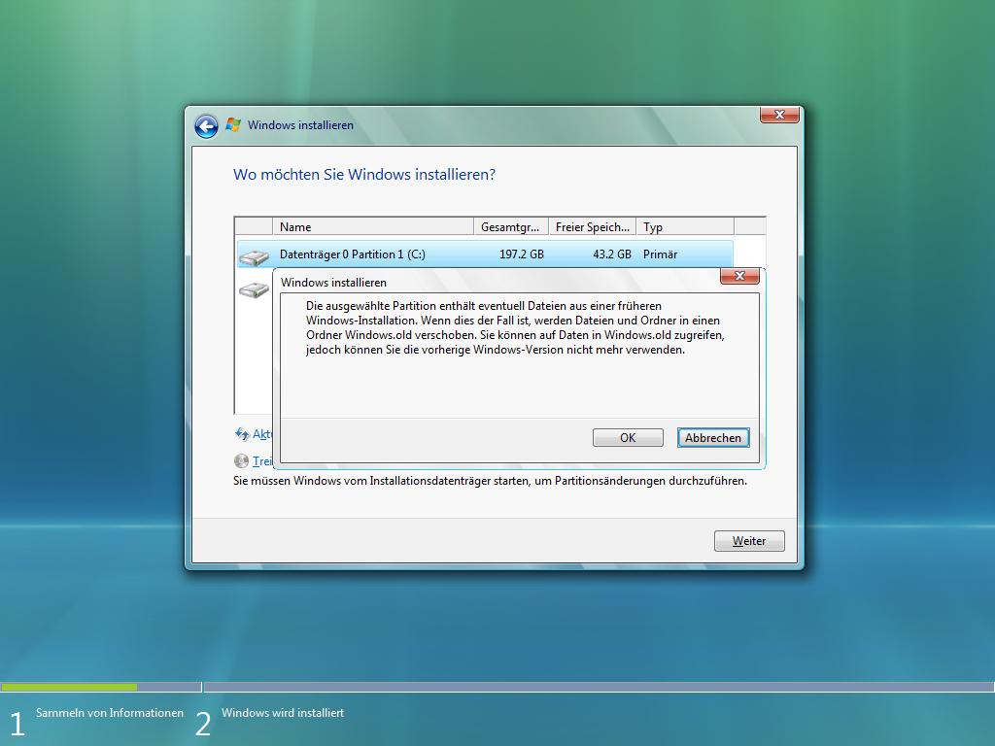Viewport: 995px width, 746px height.
Task: Click the "Freier Speich..." column header
Action: coord(592,226)
